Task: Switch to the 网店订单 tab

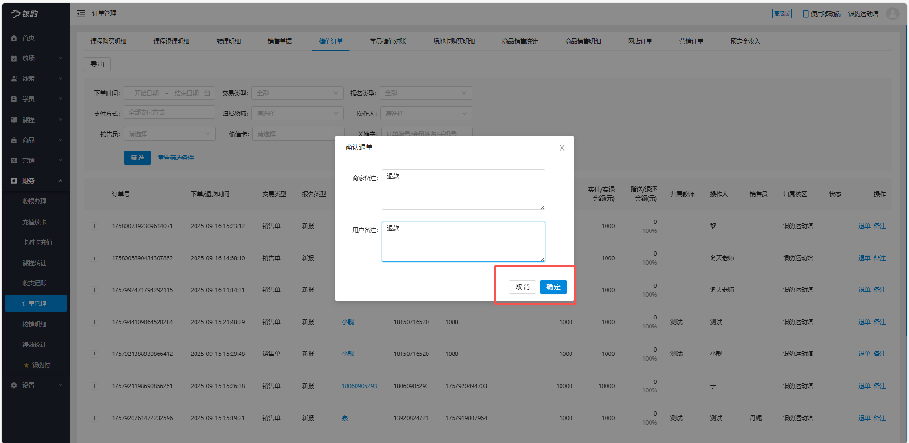Action: tap(640, 41)
